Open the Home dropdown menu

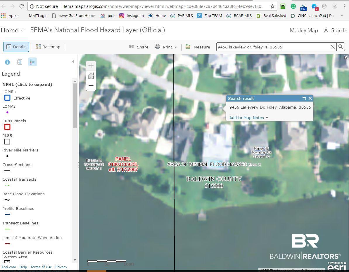pyautogui.click(x=12, y=30)
